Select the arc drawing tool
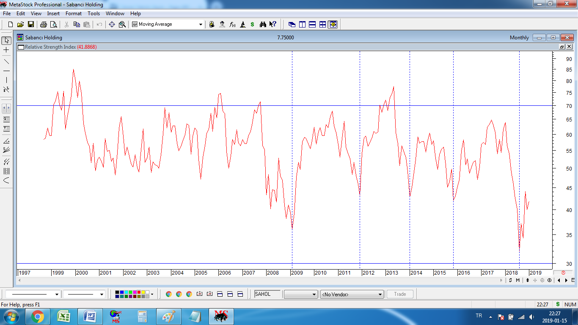The image size is (578, 325). (6, 181)
